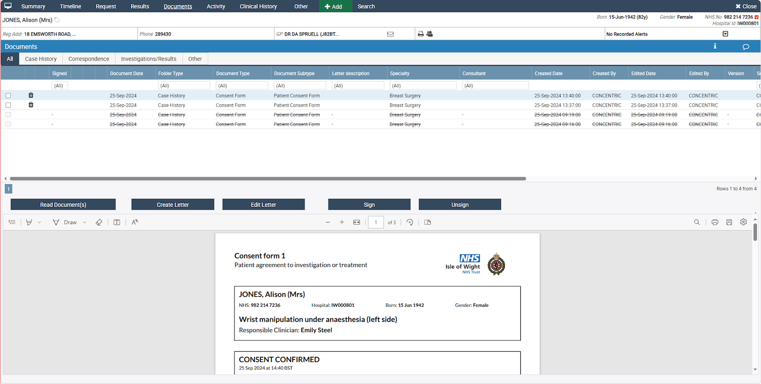Click the Sign button
The height and width of the screenshot is (384, 761).
(369, 205)
